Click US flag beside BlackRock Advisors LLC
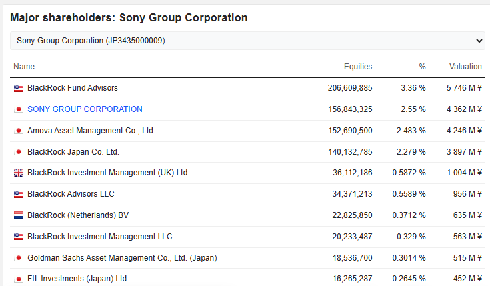The image size is (490, 286). [18, 195]
